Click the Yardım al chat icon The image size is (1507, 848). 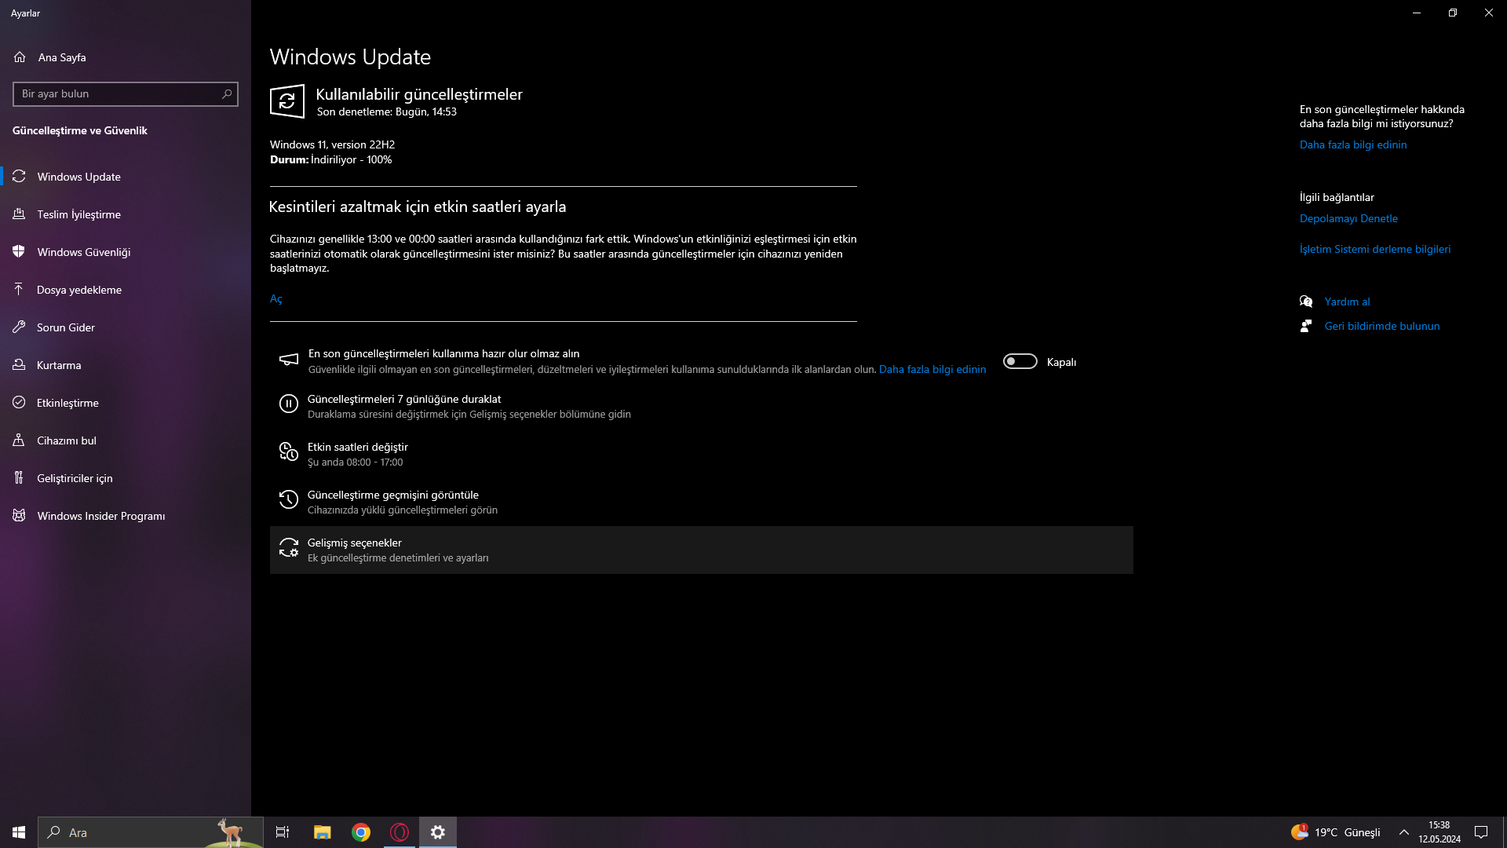click(1306, 302)
